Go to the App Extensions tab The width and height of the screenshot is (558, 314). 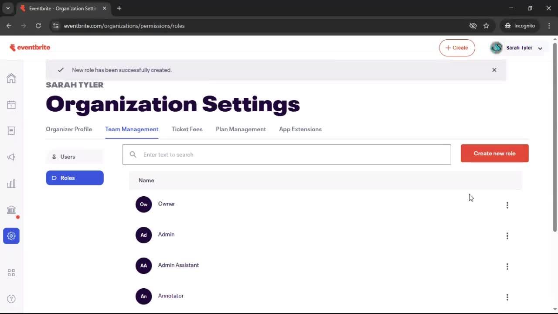[x=300, y=129]
